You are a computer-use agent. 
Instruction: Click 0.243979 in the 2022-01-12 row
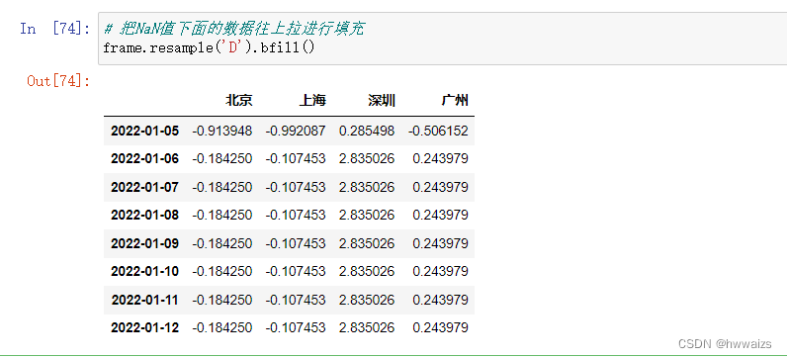tap(441, 328)
